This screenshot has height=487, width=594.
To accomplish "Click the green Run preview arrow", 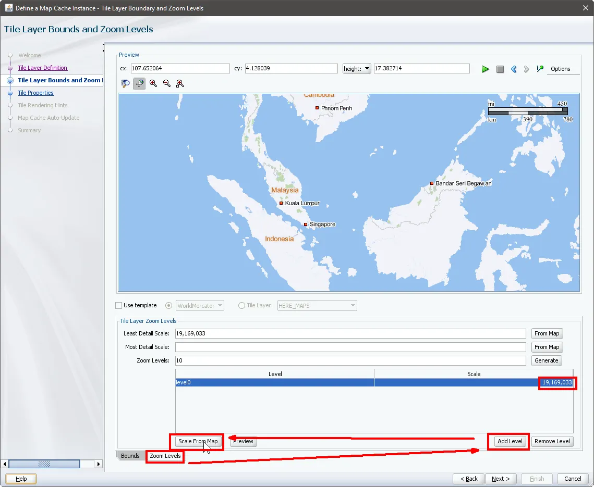I will 485,69.
